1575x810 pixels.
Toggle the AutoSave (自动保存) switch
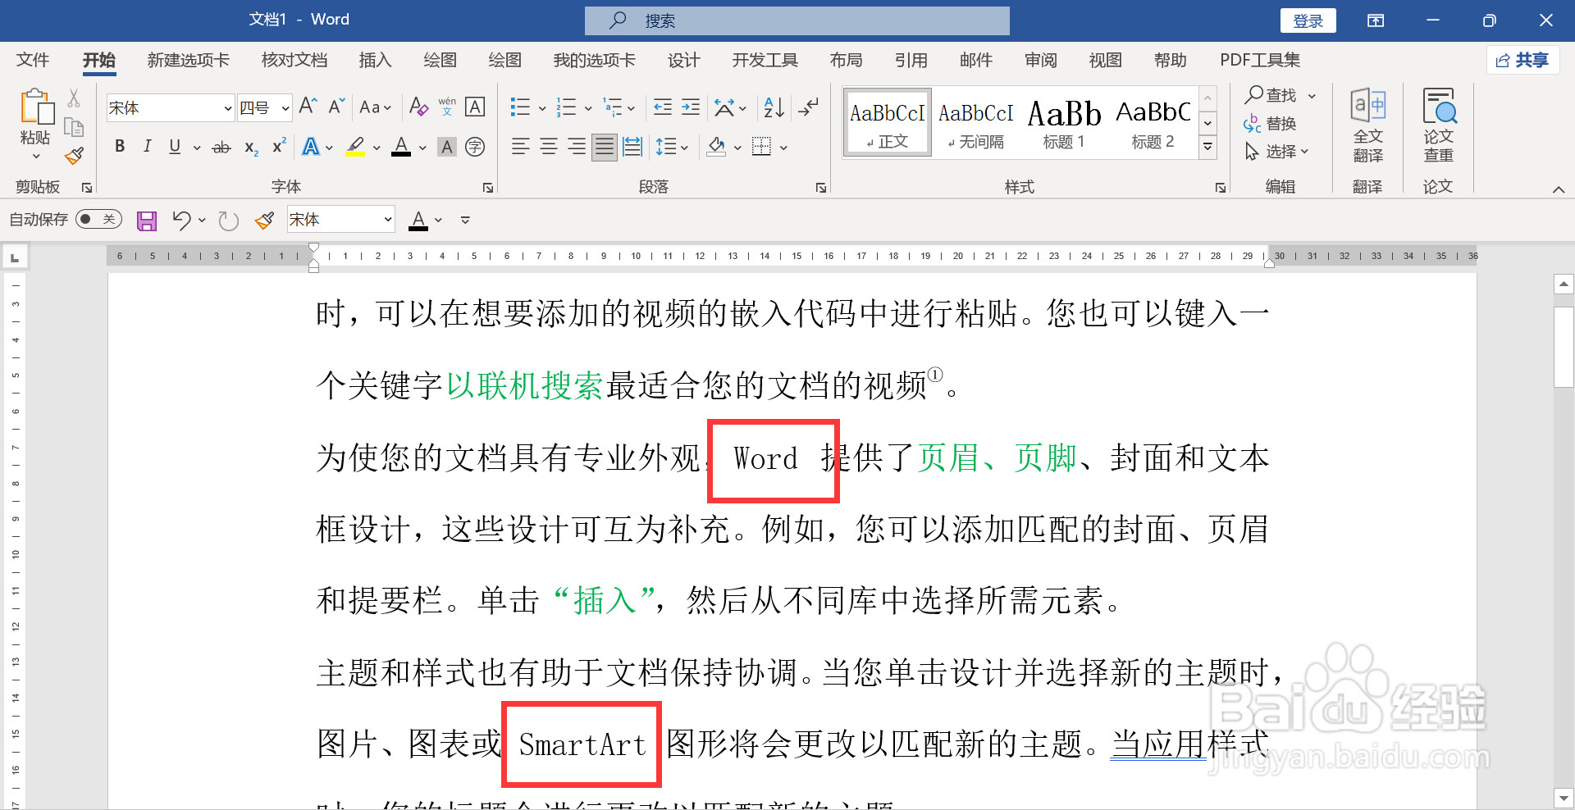click(98, 220)
